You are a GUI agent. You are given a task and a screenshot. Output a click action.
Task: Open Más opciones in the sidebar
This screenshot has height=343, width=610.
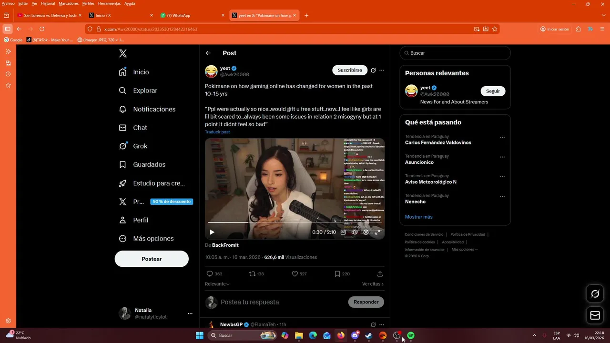146,239
